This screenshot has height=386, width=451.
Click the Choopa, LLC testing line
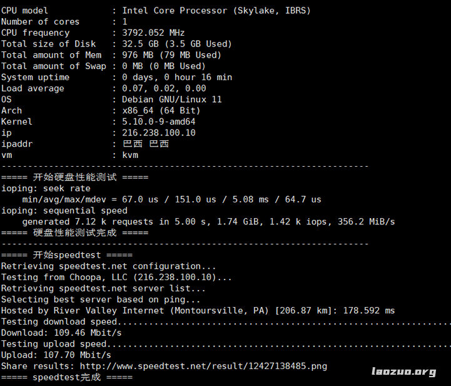pos(116,277)
